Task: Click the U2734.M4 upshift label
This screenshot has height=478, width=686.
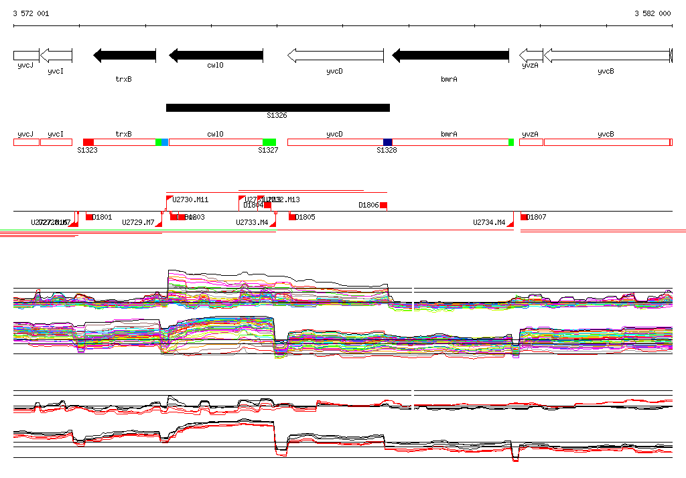Action: (489, 223)
